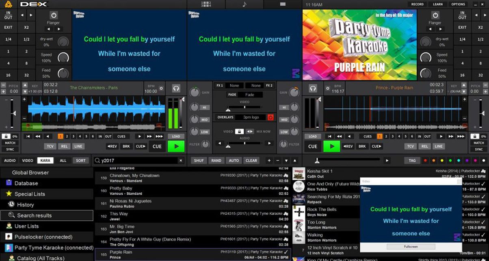Click the video crossfader lock icon

pos(240,132)
